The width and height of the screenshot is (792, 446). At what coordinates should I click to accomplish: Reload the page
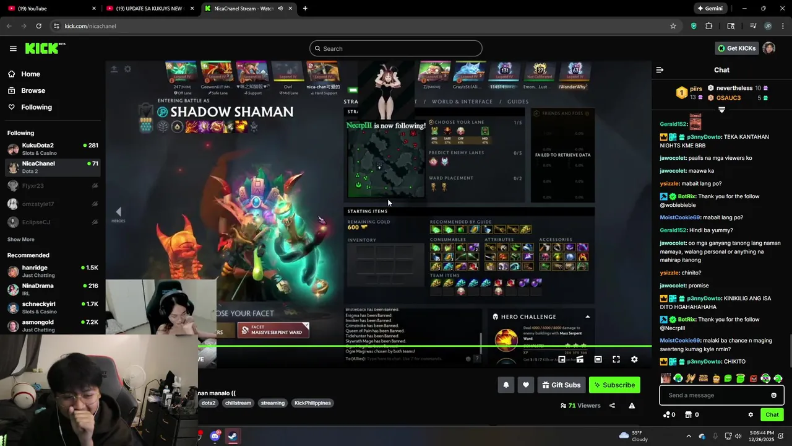(x=38, y=26)
